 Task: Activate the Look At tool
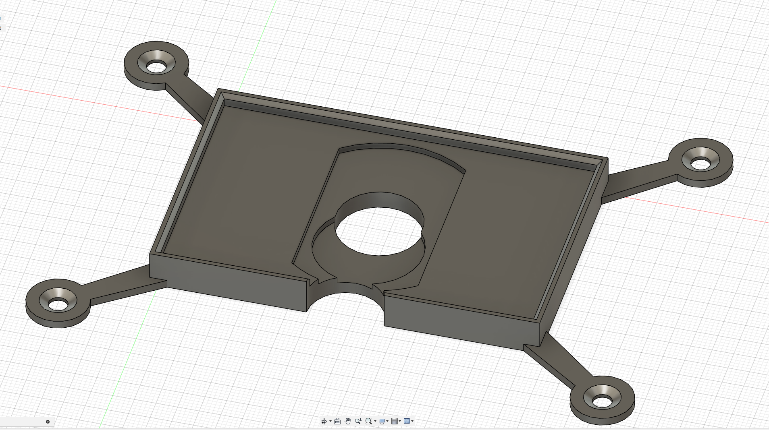click(337, 421)
